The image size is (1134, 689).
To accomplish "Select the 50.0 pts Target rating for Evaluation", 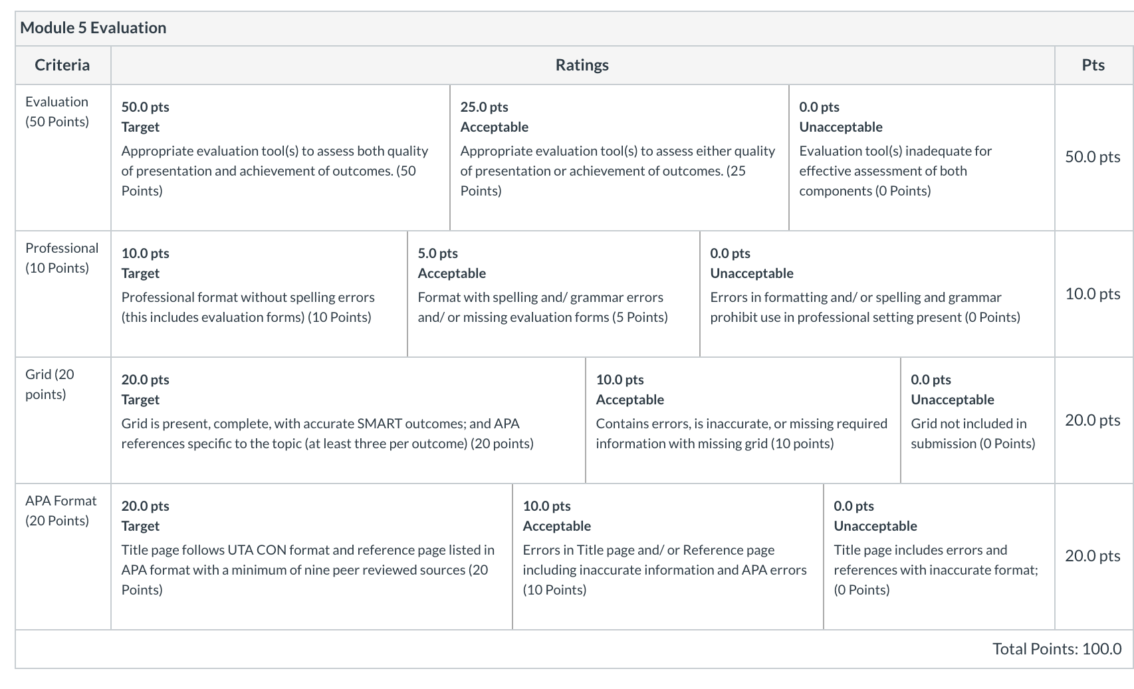I will (281, 158).
